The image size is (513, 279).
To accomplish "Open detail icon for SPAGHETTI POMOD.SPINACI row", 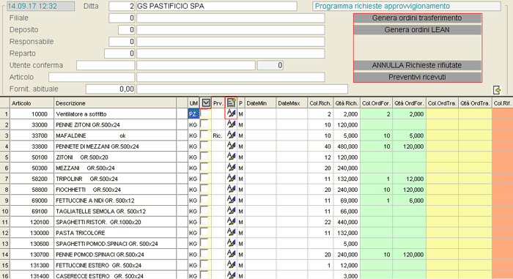I will click(x=232, y=243).
